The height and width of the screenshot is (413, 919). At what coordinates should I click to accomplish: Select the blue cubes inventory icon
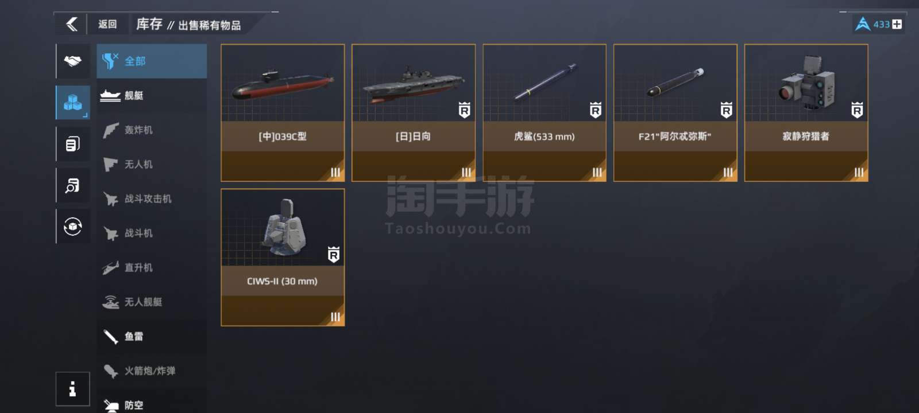pyautogui.click(x=73, y=102)
